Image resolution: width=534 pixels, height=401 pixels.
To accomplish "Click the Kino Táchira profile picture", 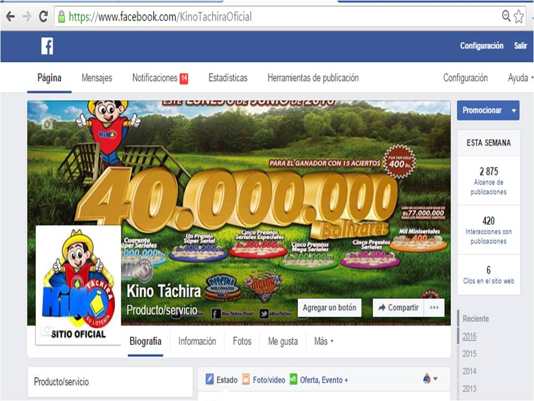I will [79, 285].
